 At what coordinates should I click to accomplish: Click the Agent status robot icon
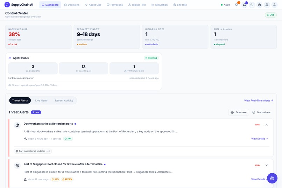10,58
